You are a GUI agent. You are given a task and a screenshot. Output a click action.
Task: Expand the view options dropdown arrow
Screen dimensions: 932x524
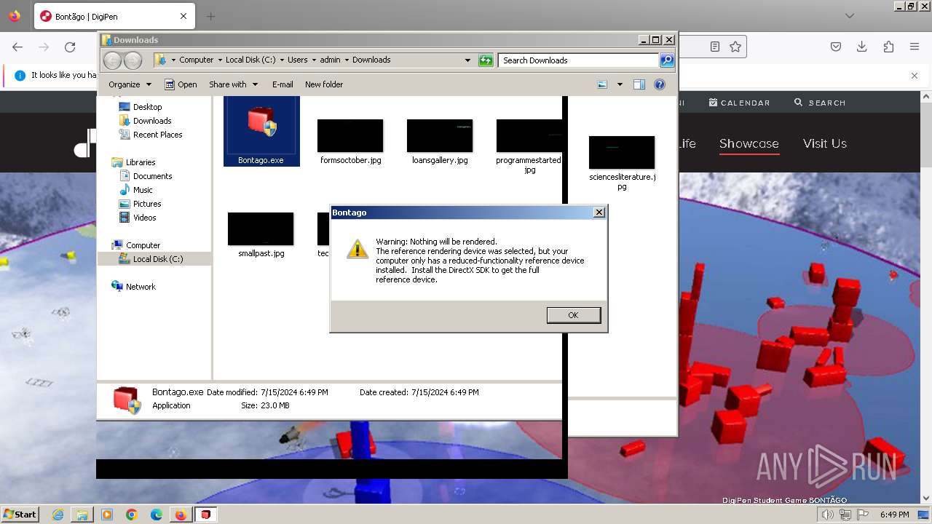tap(620, 84)
